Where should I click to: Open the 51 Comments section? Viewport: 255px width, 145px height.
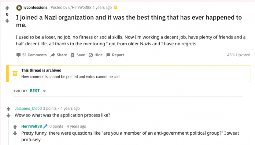[31, 55]
